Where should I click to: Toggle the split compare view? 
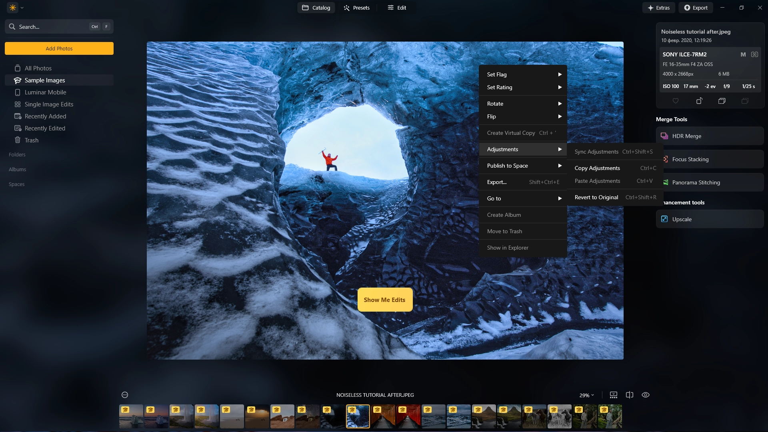coord(629,395)
